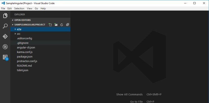Open the Go menu
Screen dimensions: 209x103
36,8
